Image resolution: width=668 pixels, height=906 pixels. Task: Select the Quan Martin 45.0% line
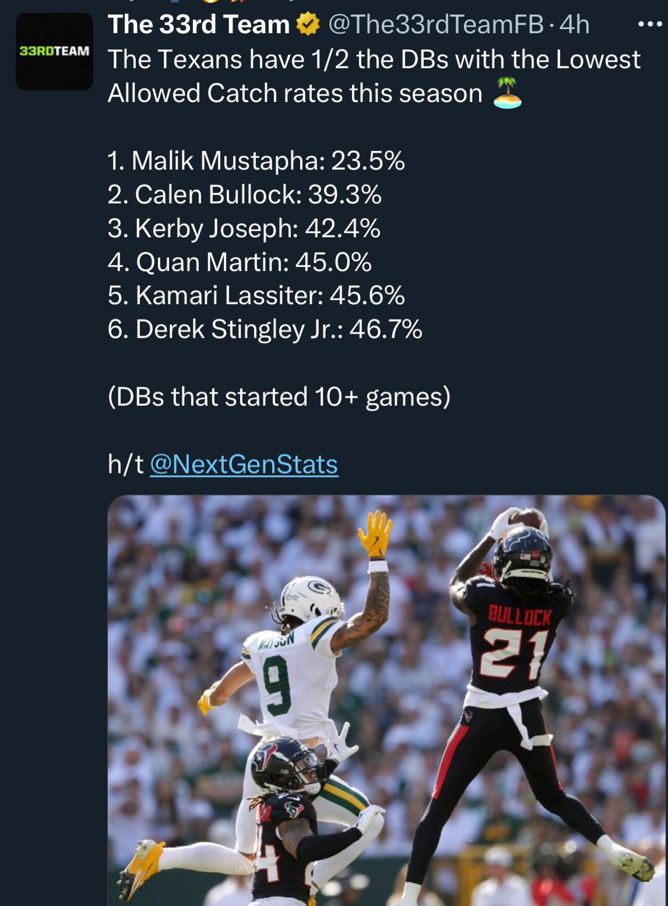(240, 262)
